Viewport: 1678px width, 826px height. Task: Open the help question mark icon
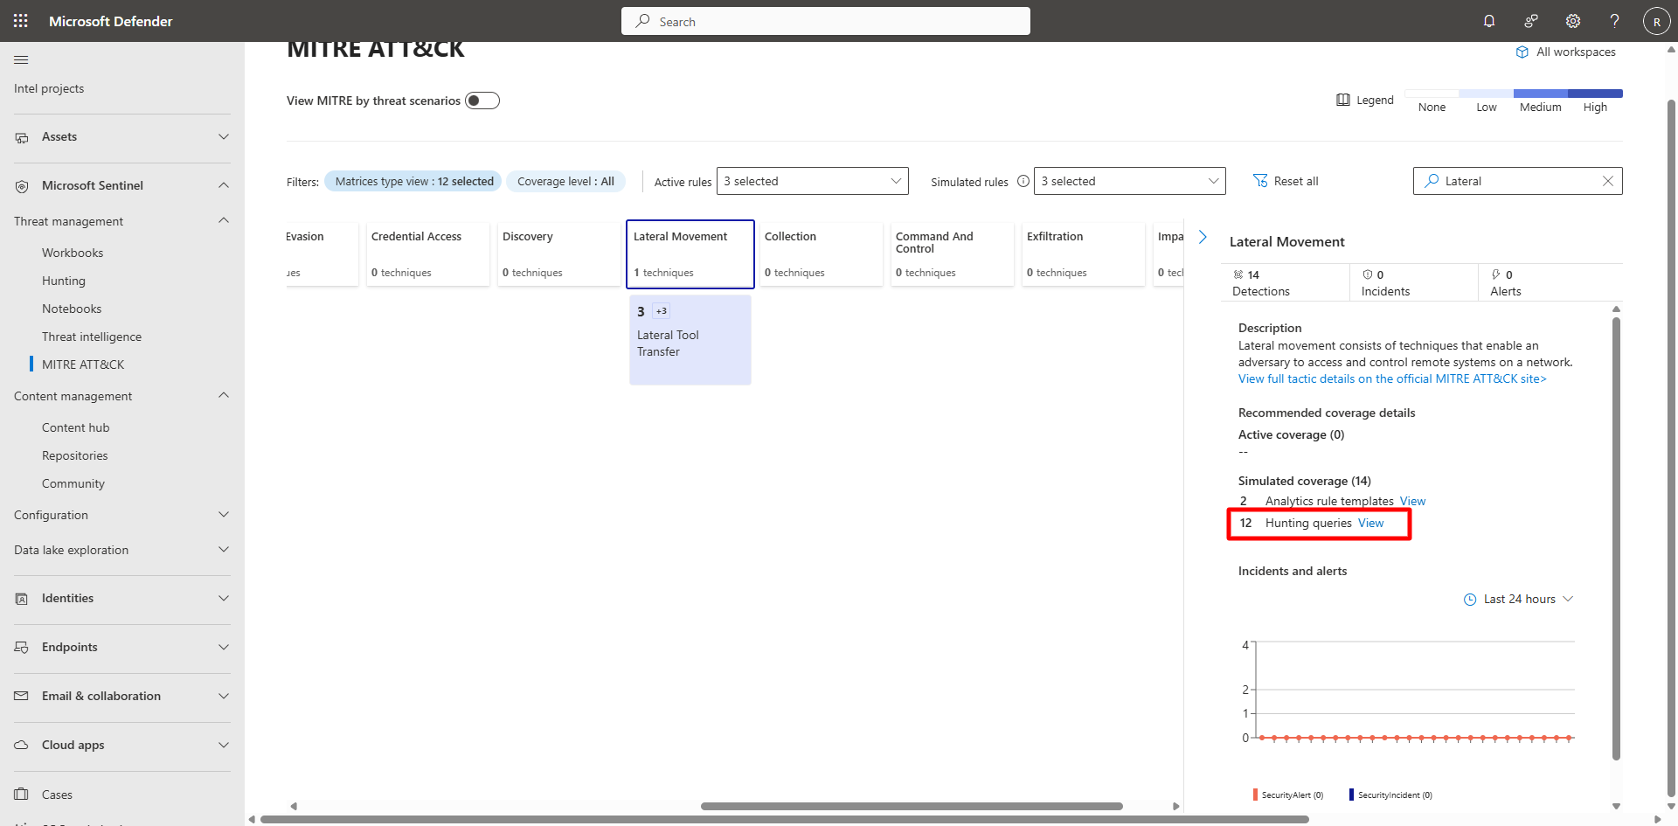(x=1615, y=21)
